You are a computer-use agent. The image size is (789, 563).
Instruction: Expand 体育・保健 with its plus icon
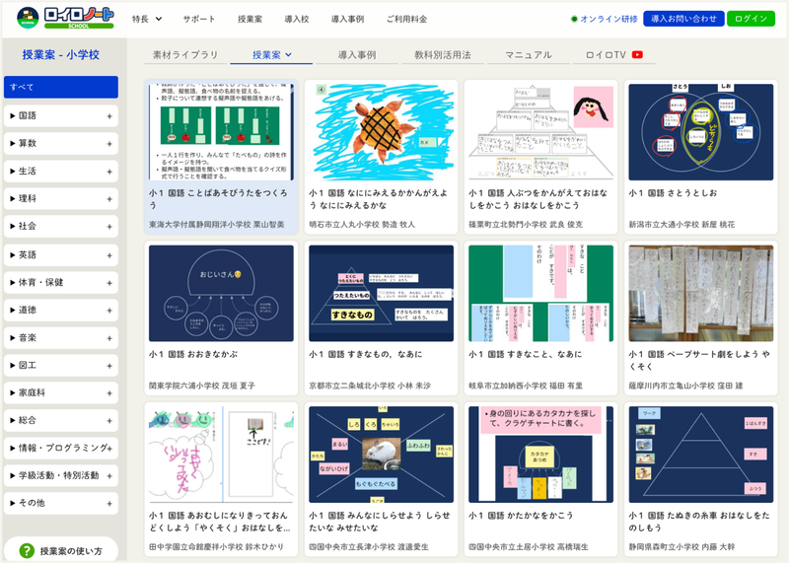click(x=109, y=283)
